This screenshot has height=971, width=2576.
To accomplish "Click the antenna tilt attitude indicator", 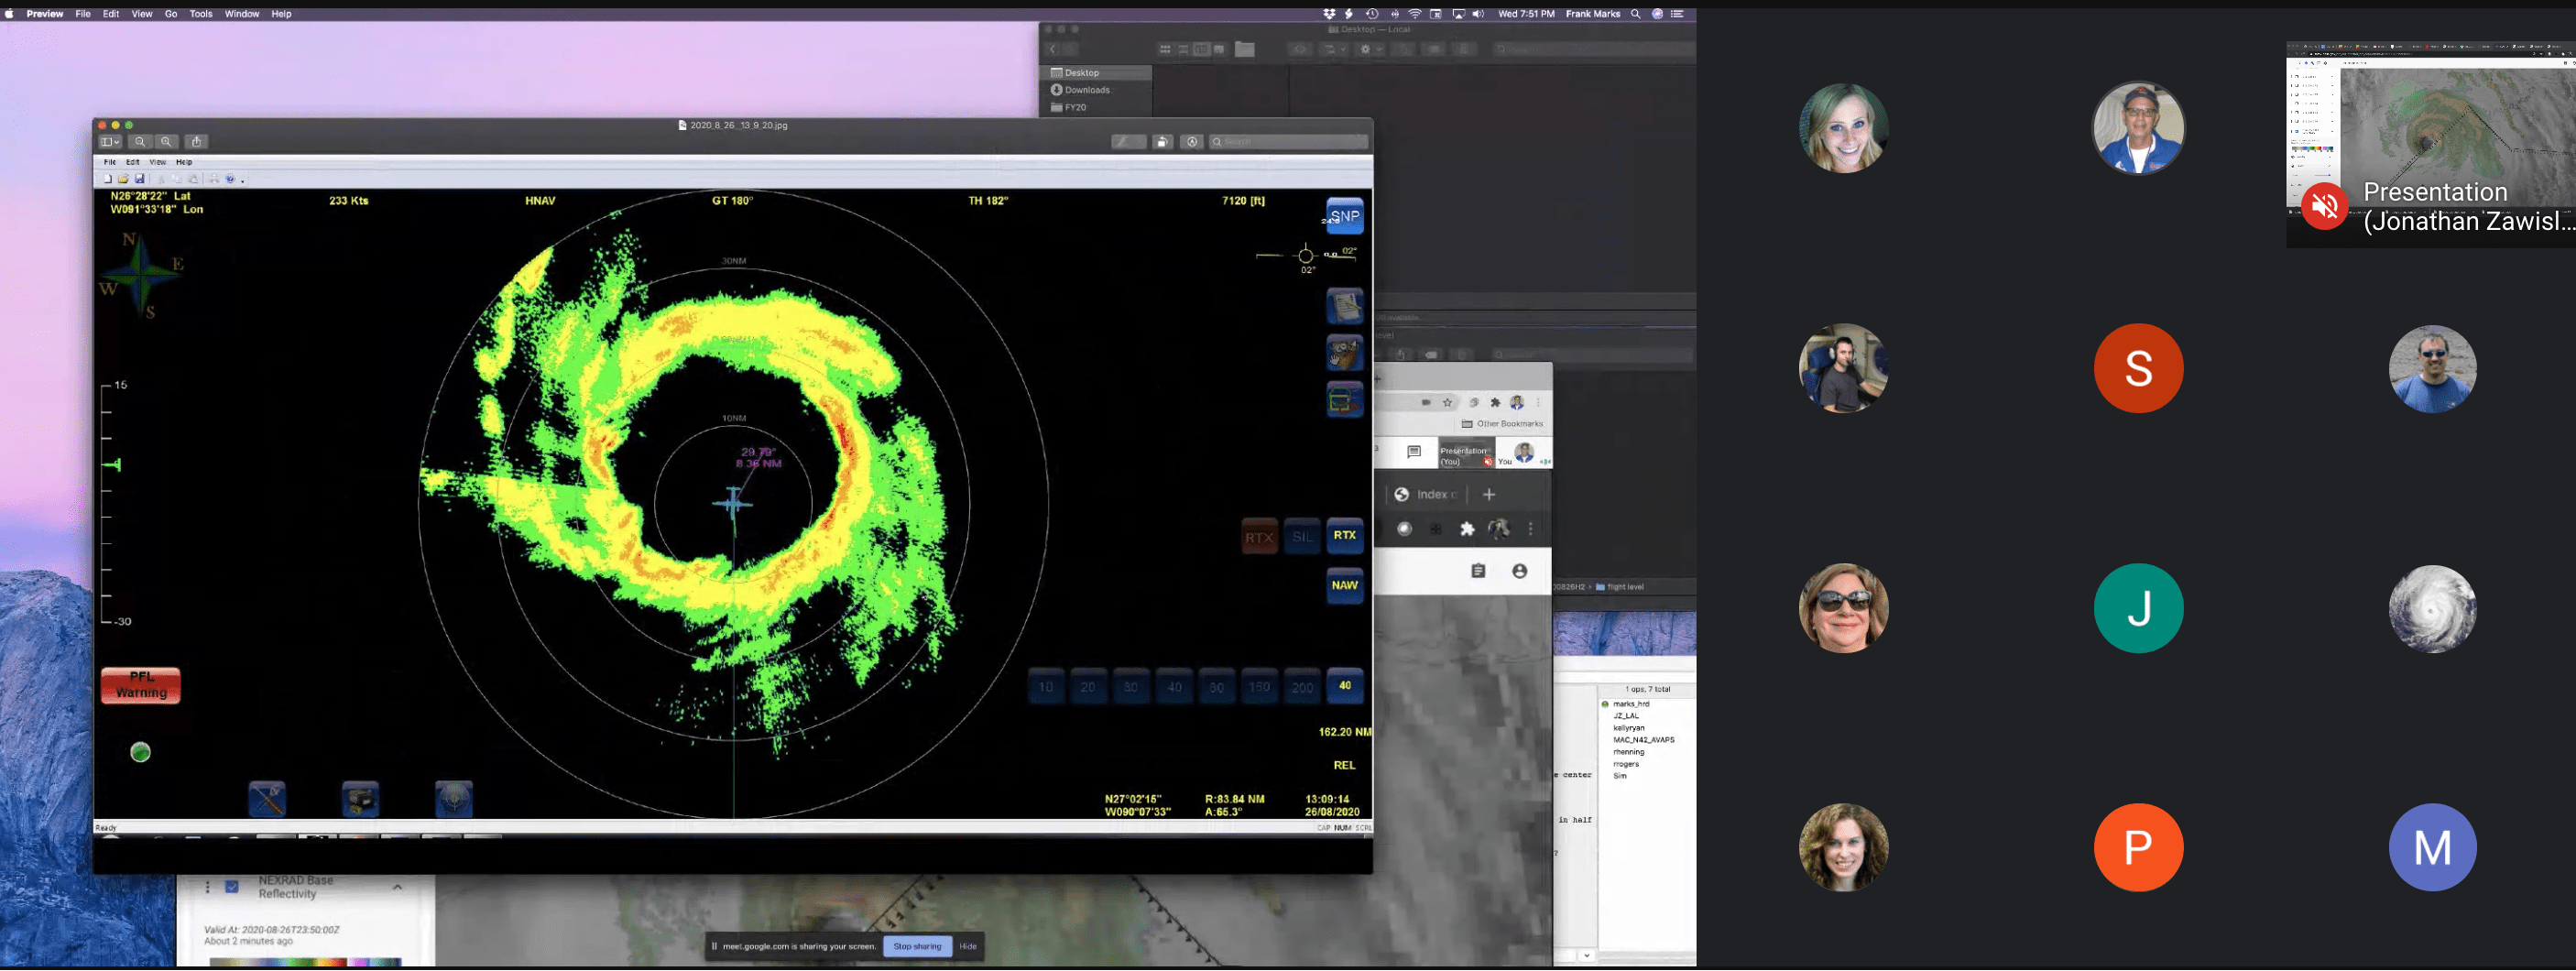I will click(x=1307, y=256).
